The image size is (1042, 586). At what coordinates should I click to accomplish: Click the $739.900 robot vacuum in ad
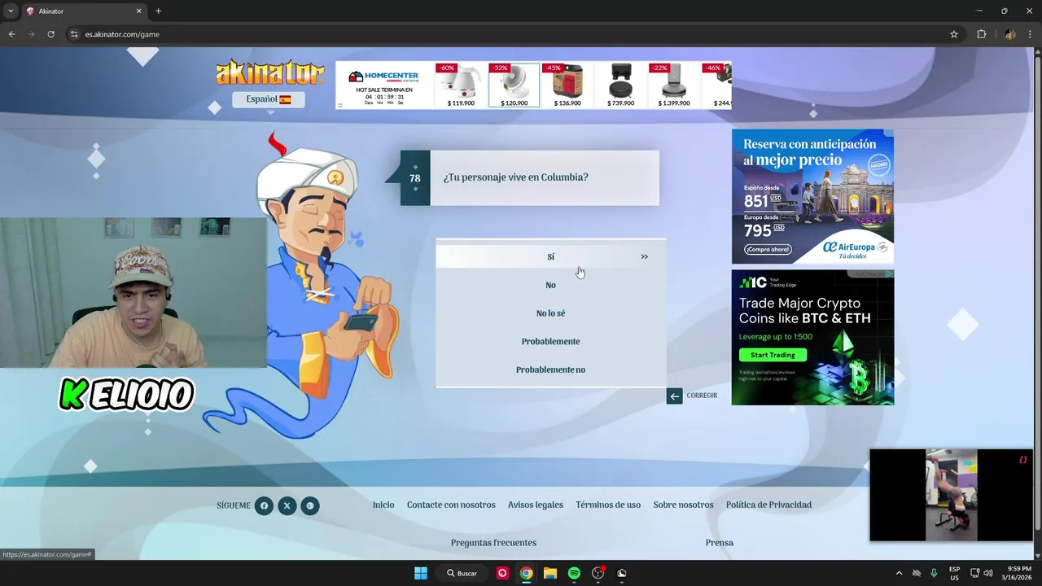click(x=620, y=85)
